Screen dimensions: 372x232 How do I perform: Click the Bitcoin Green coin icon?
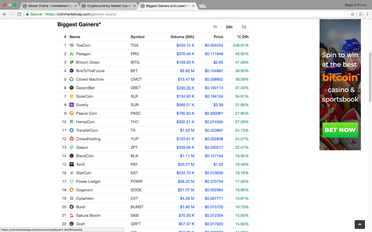pos(72,62)
